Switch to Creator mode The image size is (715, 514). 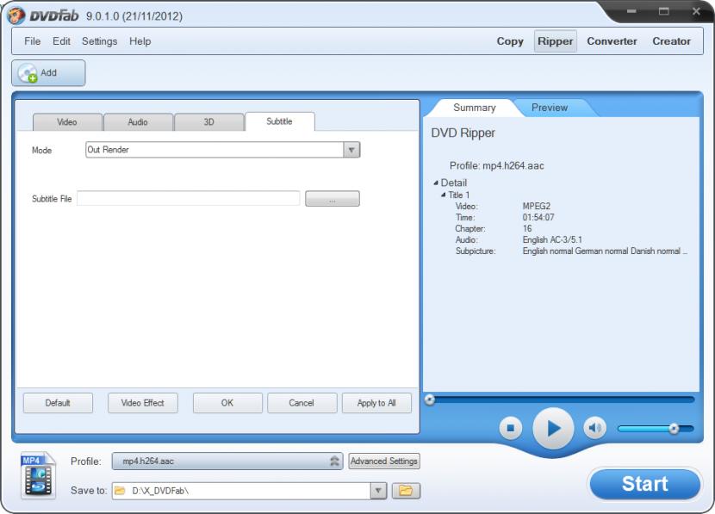click(671, 41)
